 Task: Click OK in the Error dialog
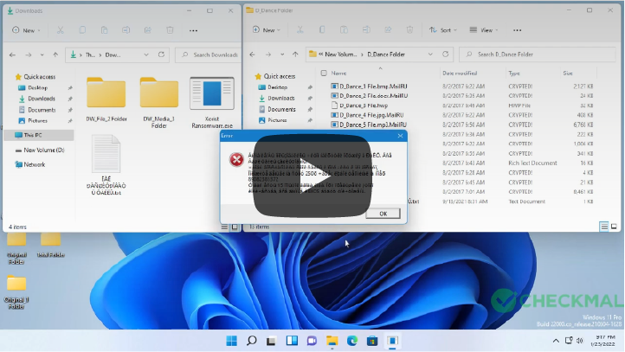click(x=383, y=214)
